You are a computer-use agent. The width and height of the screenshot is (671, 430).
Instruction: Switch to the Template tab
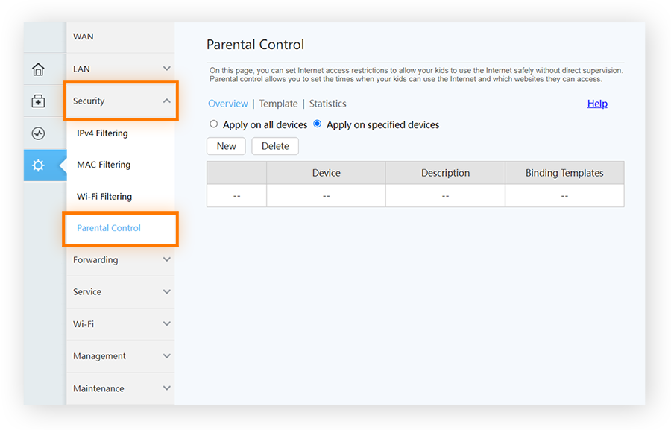click(x=278, y=104)
